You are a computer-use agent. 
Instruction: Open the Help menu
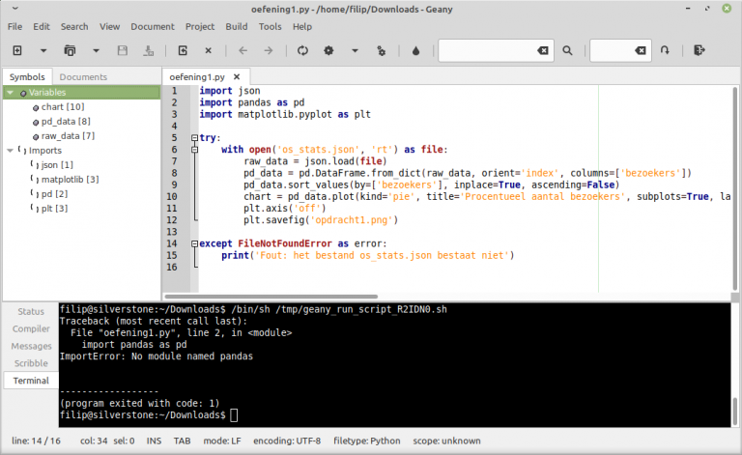tap(301, 26)
